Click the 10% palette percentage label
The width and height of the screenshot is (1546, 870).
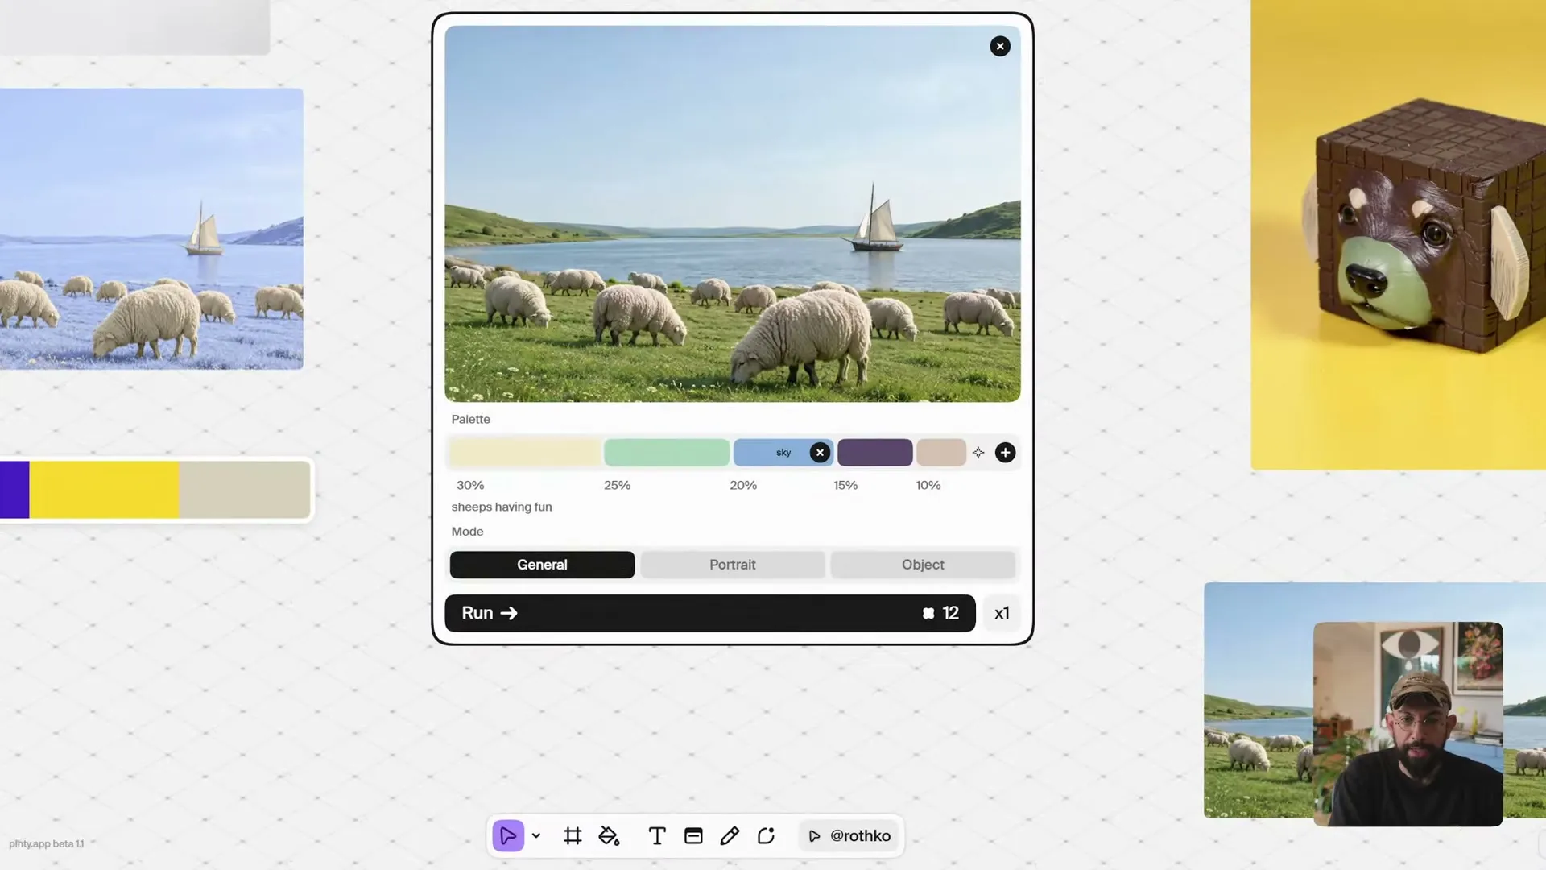(928, 485)
